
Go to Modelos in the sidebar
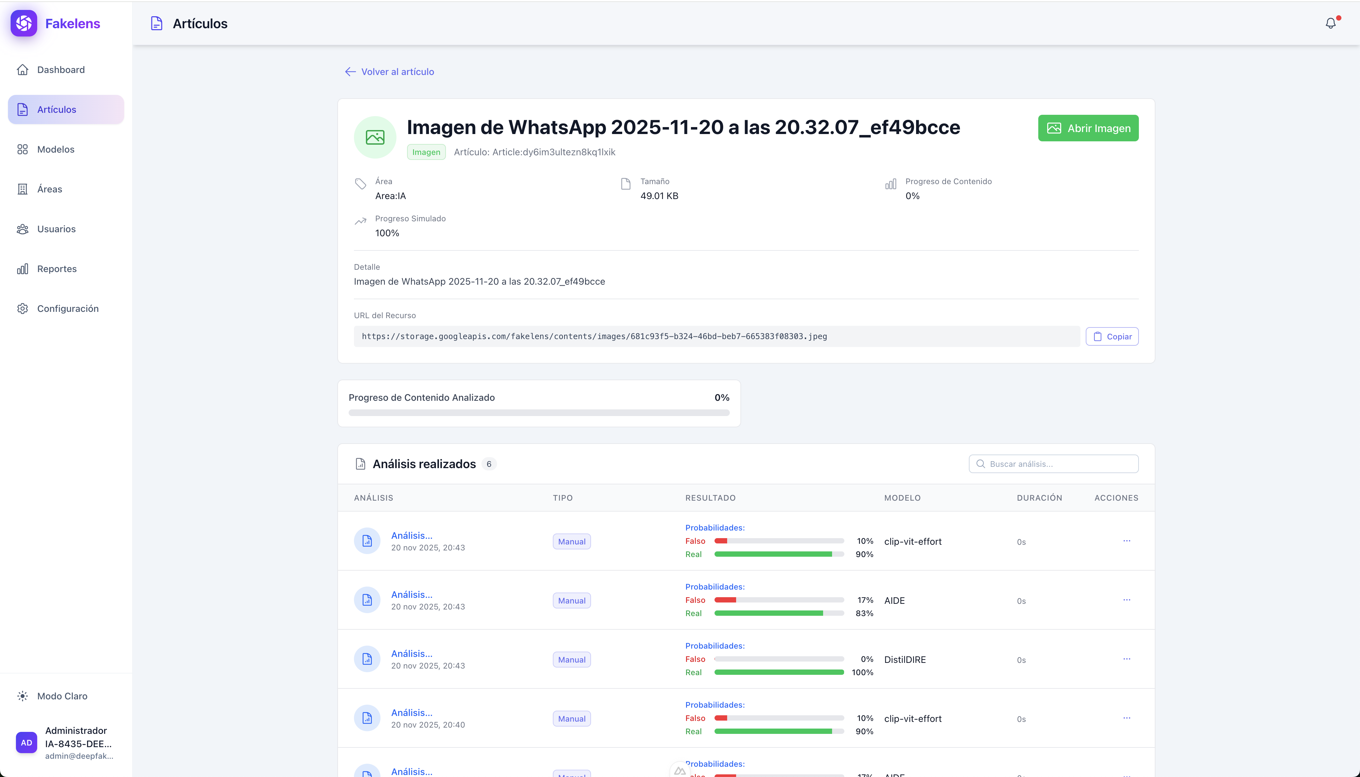click(55, 149)
